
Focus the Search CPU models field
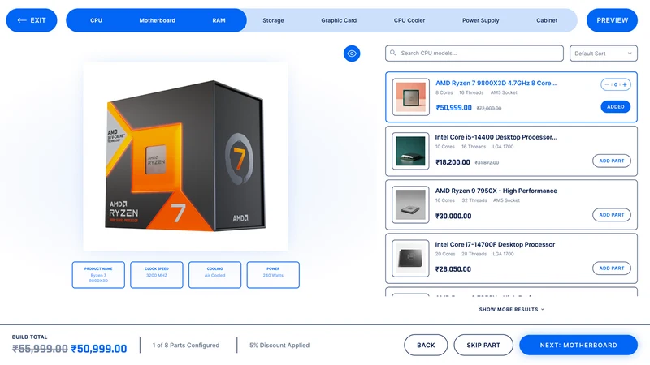click(474, 54)
